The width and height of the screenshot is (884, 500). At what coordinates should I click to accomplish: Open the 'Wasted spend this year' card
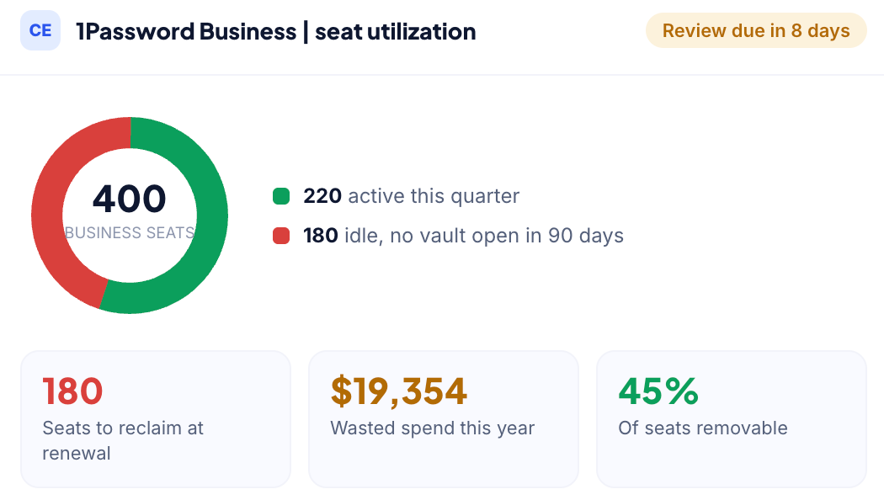click(444, 419)
